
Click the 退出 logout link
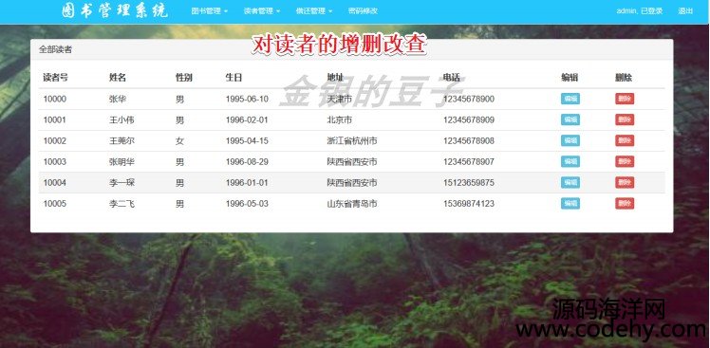[685, 10]
